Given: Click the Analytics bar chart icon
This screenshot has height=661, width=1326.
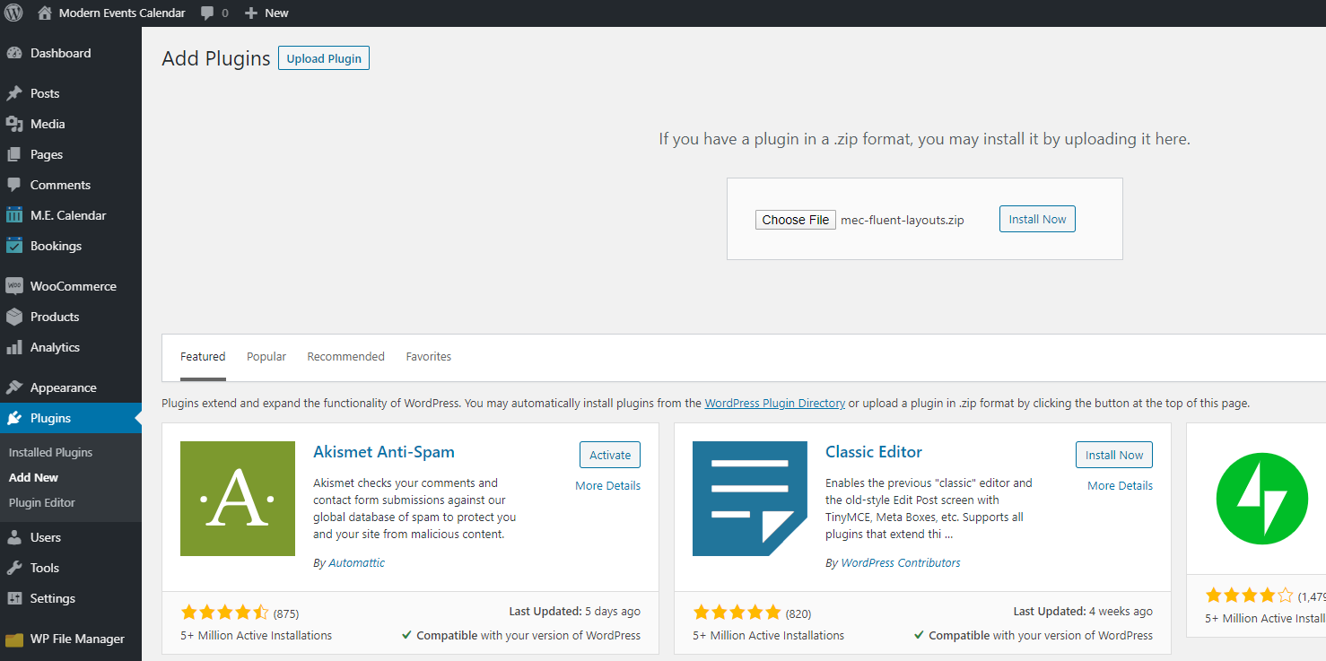Looking at the screenshot, I should coord(14,347).
